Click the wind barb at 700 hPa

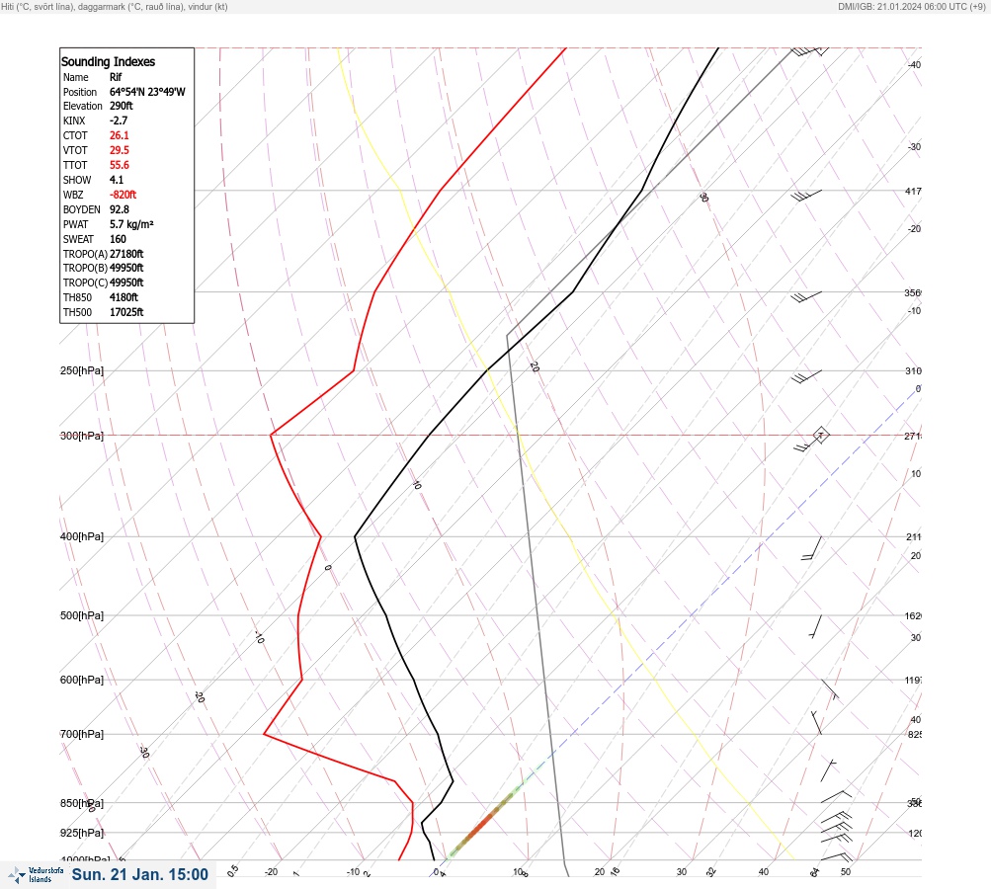coord(816,723)
